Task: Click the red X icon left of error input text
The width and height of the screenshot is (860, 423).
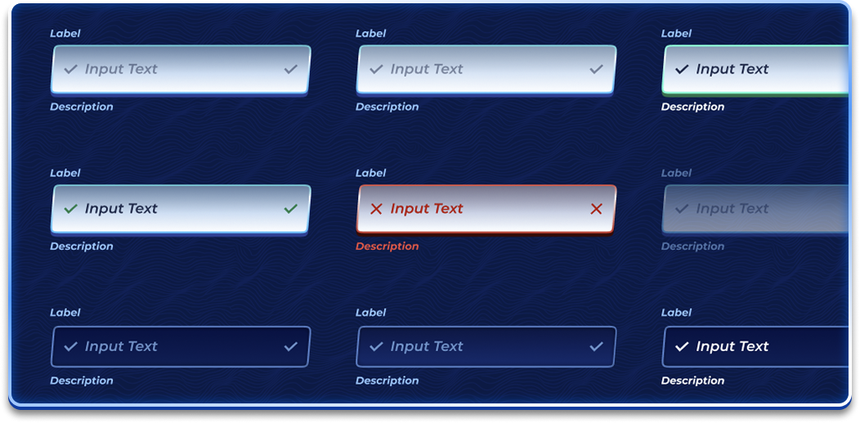Action: tap(376, 209)
